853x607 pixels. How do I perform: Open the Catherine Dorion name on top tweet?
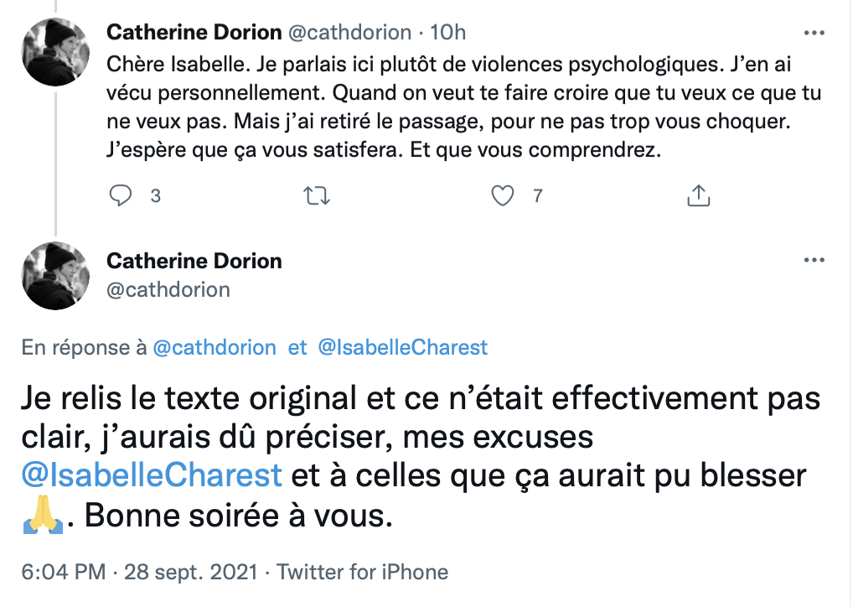[x=194, y=32]
